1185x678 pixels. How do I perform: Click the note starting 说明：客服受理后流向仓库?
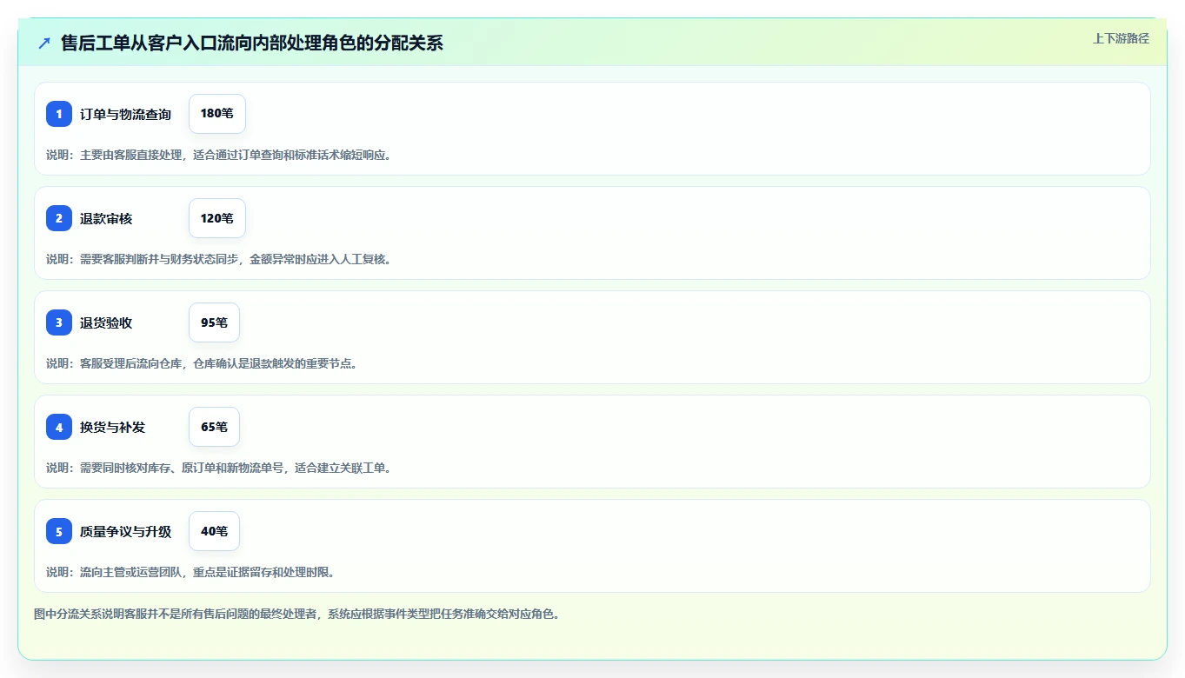(202, 363)
